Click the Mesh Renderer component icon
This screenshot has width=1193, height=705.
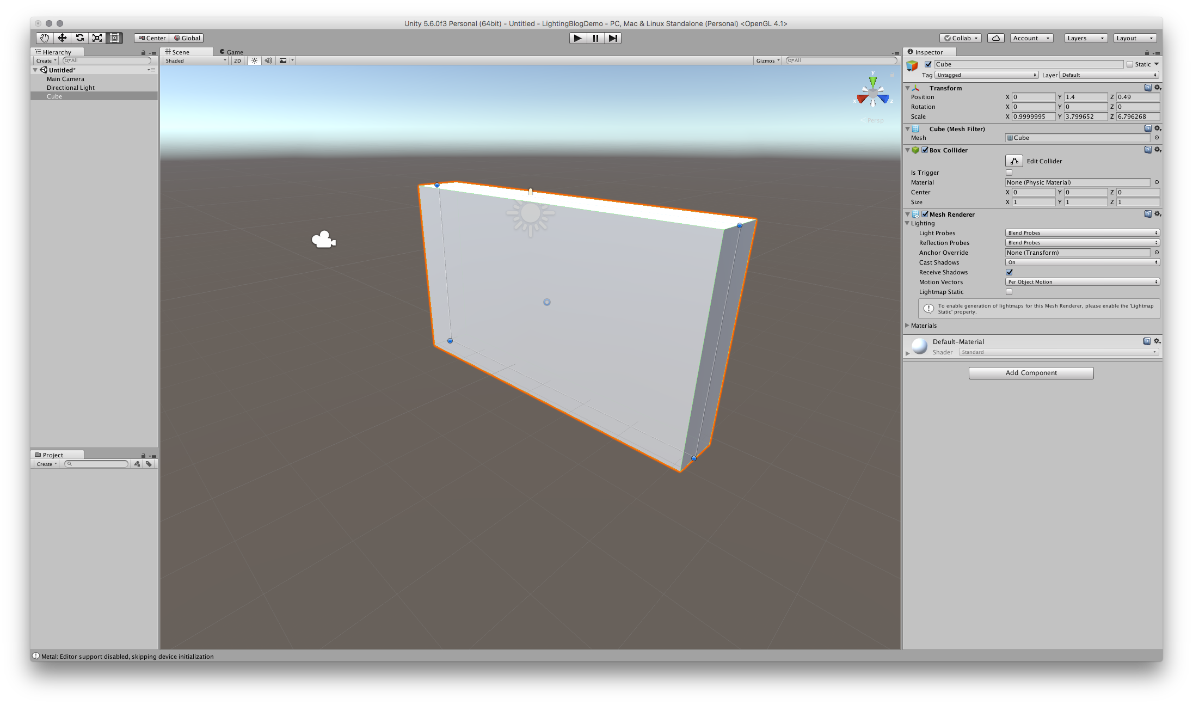pos(915,214)
